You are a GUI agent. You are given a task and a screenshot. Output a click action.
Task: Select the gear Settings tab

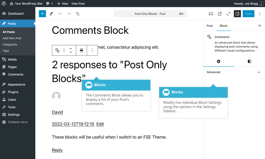click(x=218, y=61)
